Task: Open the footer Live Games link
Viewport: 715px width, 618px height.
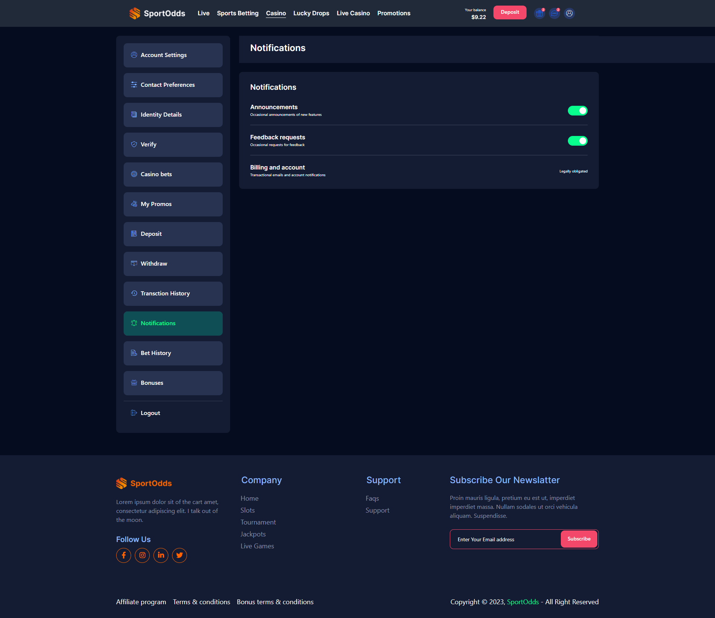Action: 257,546
